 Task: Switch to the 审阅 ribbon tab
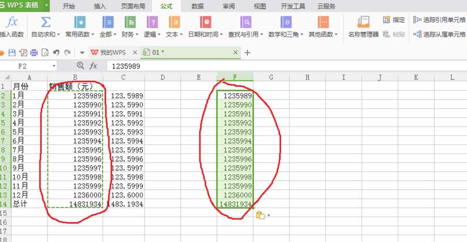coord(229,6)
